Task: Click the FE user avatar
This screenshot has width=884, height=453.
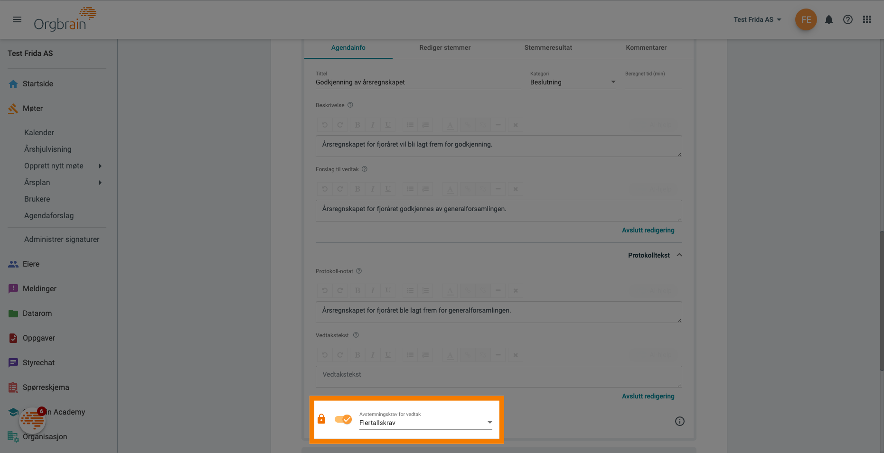Action: tap(806, 19)
